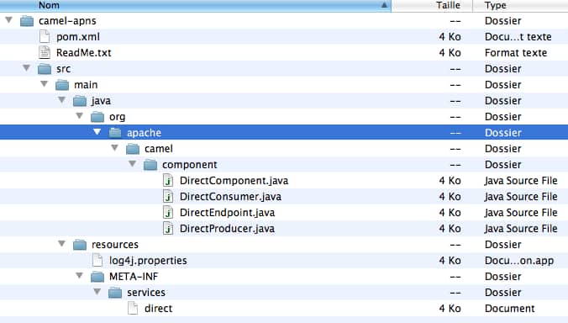The width and height of the screenshot is (568, 323).
Task: Click the main folder icon
Action: (x=62, y=85)
